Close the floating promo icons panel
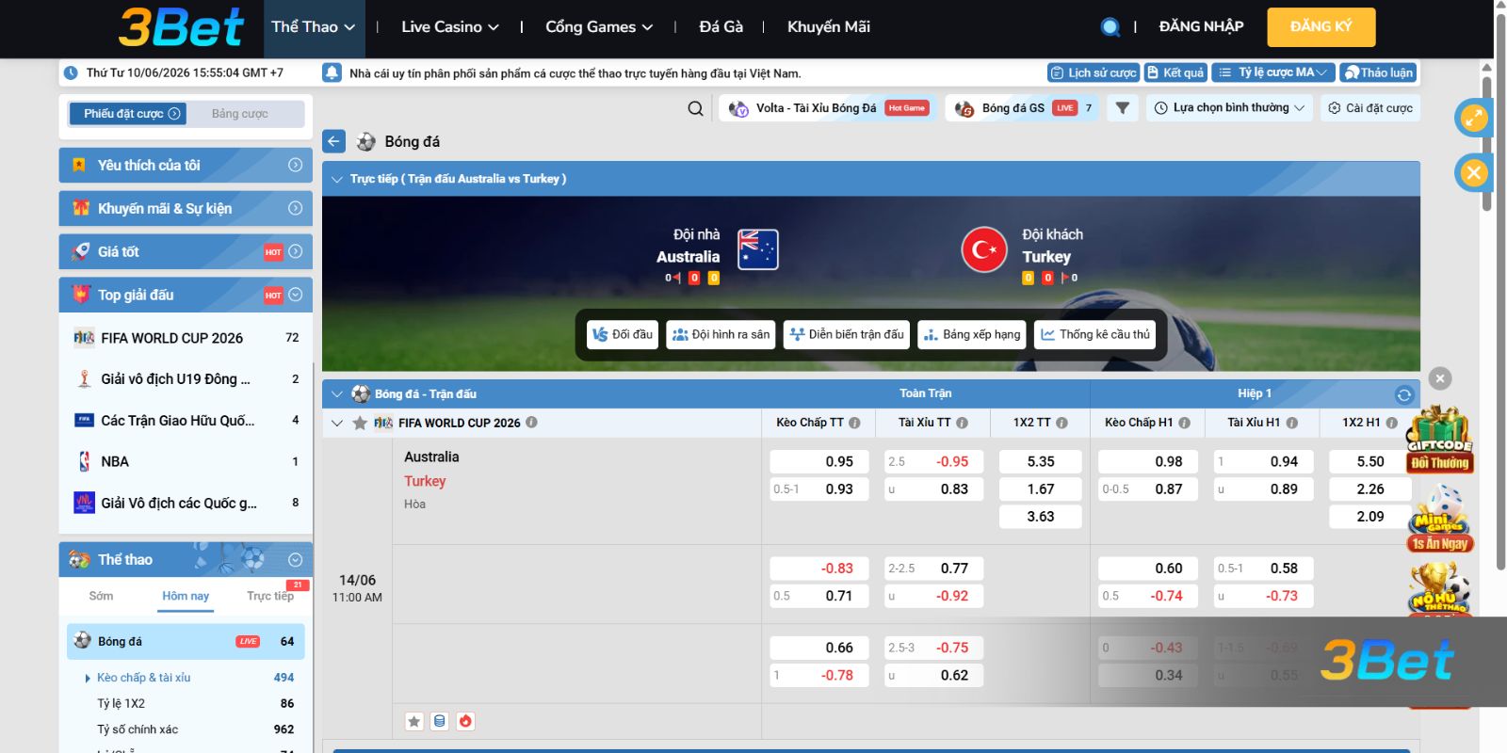Screen dimensions: 1507x753 pos(1440,378)
